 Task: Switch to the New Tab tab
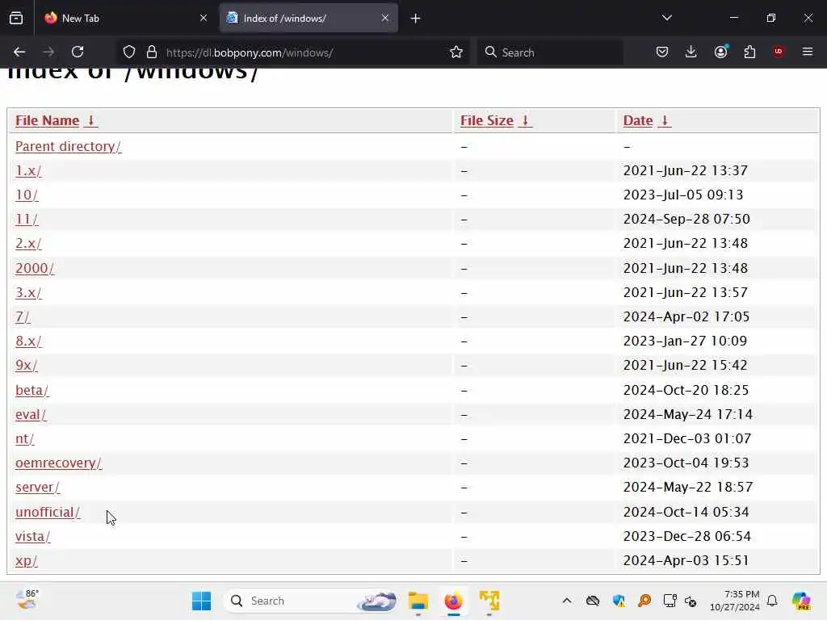coord(126,18)
